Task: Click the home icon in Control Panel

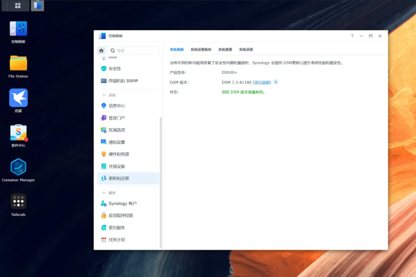Action: tap(102, 51)
